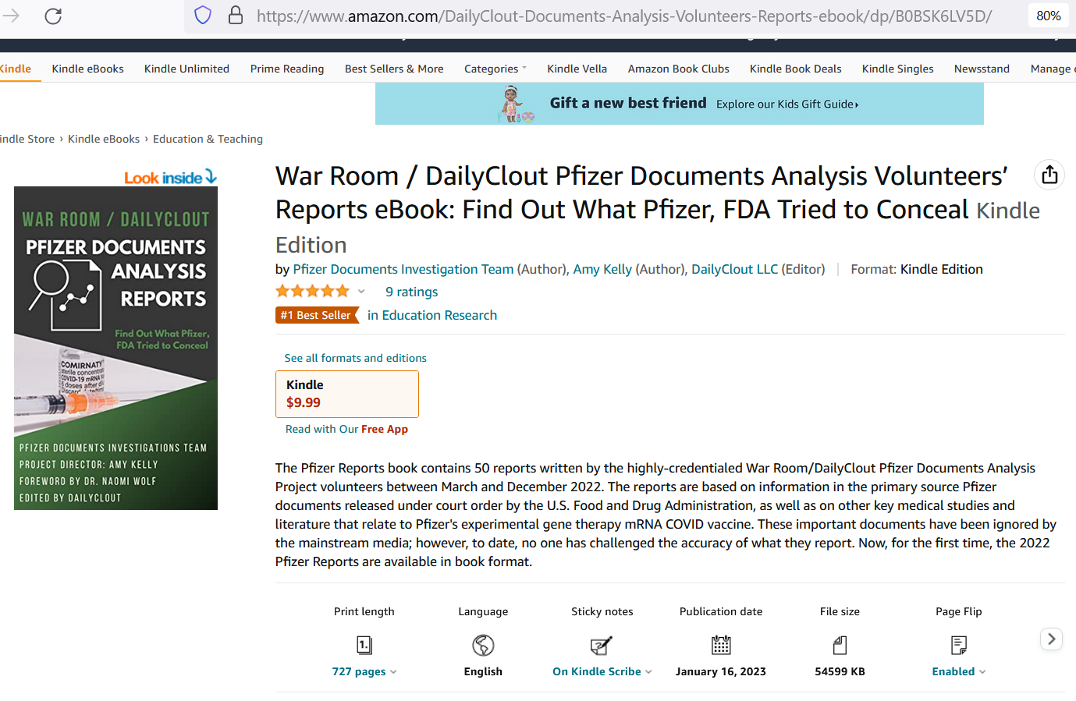Select the Kindle $9.99 format button
This screenshot has height=701, width=1076.
(346, 394)
